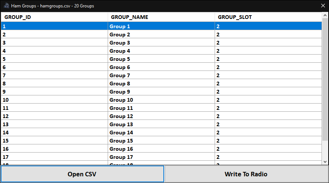
Task: Click GROUP_ID cell with value 1
Action: [x=54, y=26]
